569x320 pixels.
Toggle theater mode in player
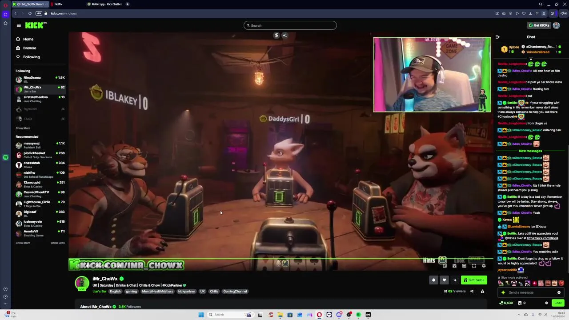pos(464,266)
